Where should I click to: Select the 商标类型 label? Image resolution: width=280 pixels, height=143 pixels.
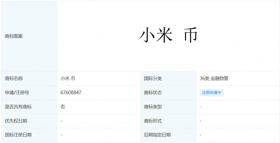point(153,107)
